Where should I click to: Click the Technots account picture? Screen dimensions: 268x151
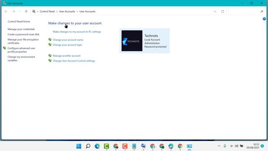(x=132, y=41)
